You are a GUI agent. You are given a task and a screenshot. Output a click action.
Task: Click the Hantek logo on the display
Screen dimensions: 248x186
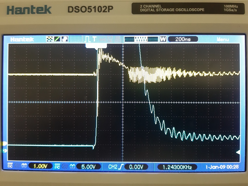point(22,39)
